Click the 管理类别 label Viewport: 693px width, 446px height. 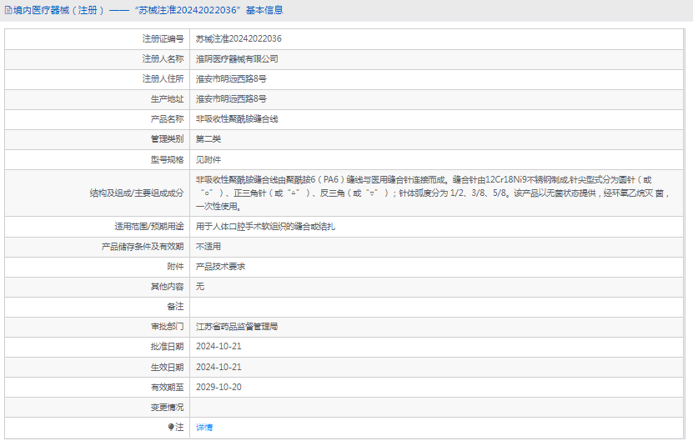[167, 138]
